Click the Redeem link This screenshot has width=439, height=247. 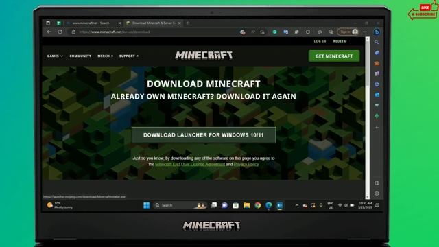[340, 41]
